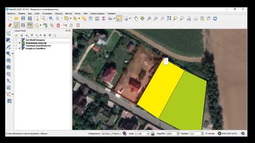Open the Проекты menu
Screen dimensions: 255x143
coord(11,14)
